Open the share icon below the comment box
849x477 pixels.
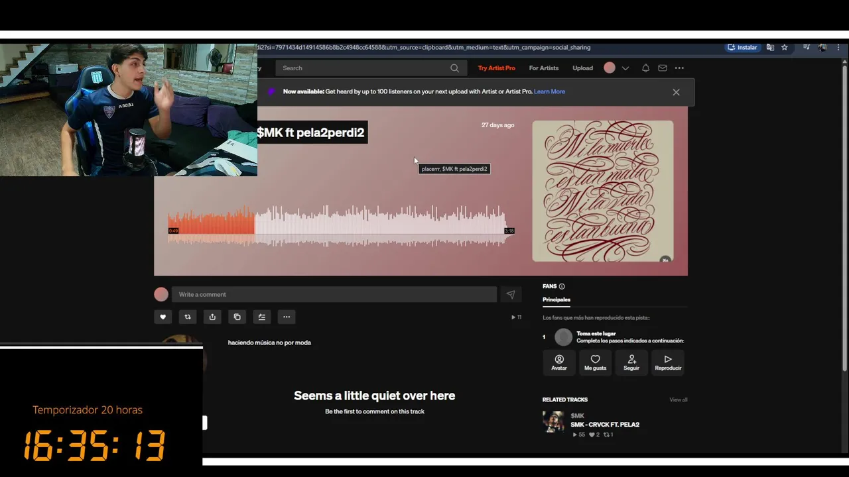[x=212, y=317]
